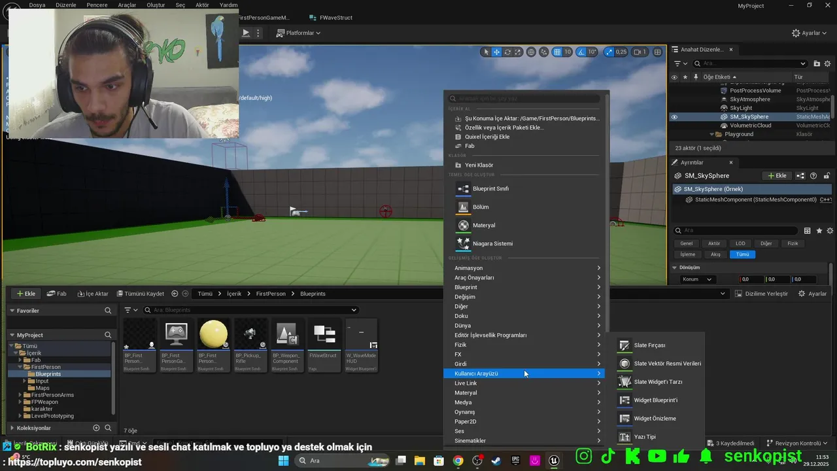Open the Dosya menu

[37, 5]
